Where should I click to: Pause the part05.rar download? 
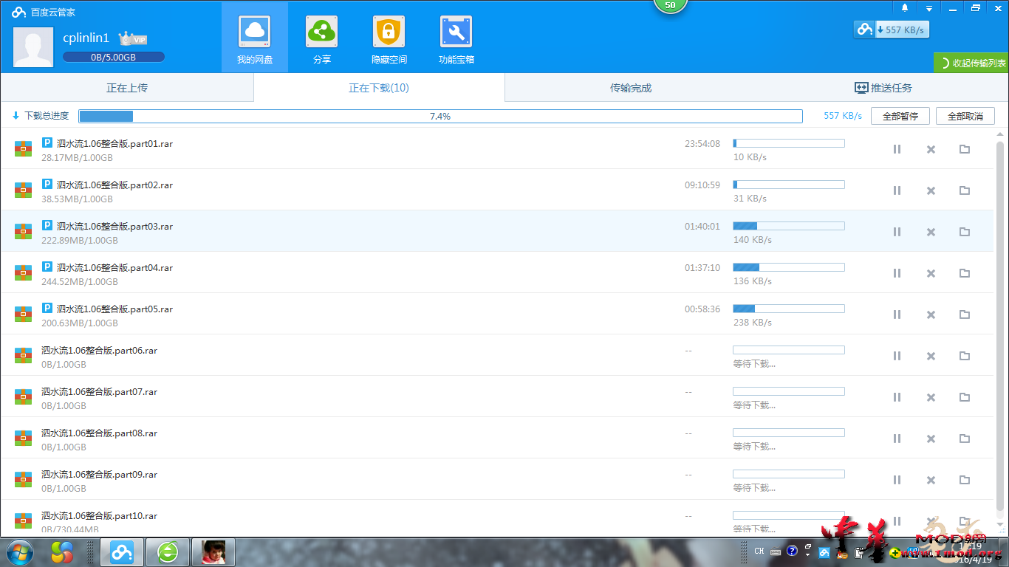[x=897, y=315]
